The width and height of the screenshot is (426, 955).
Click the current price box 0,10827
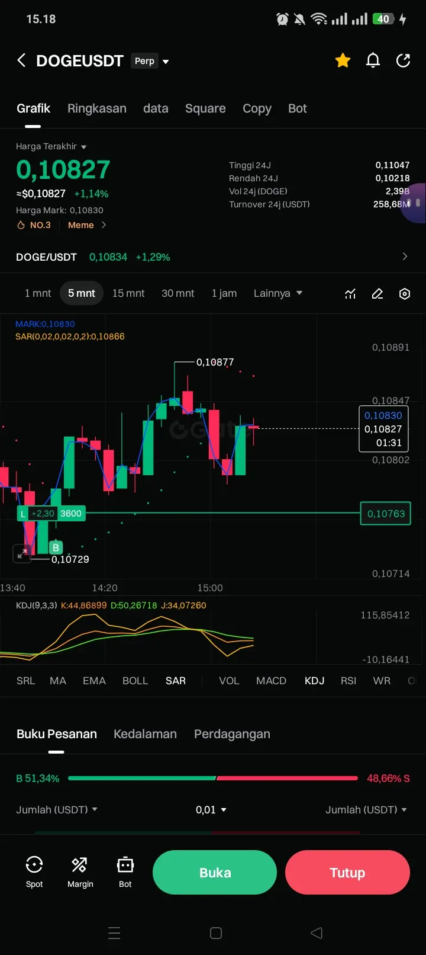click(x=383, y=429)
